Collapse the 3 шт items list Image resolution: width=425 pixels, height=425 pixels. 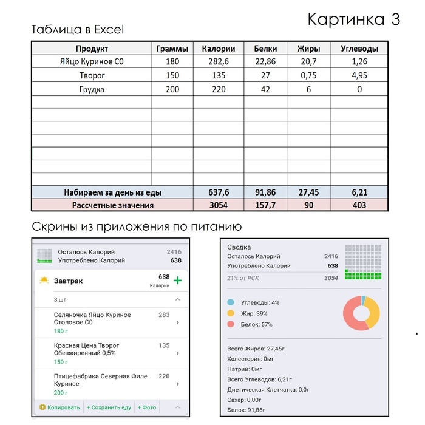(177, 300)
